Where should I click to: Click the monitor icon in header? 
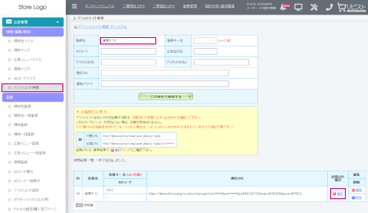299,7
